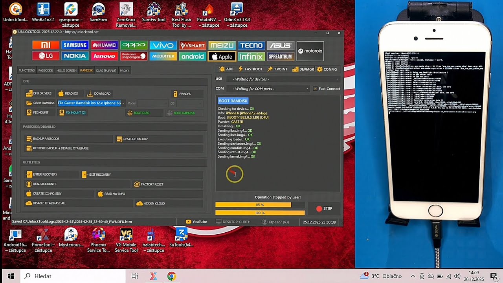Switch to the PROXY tab

coord(125,70)
